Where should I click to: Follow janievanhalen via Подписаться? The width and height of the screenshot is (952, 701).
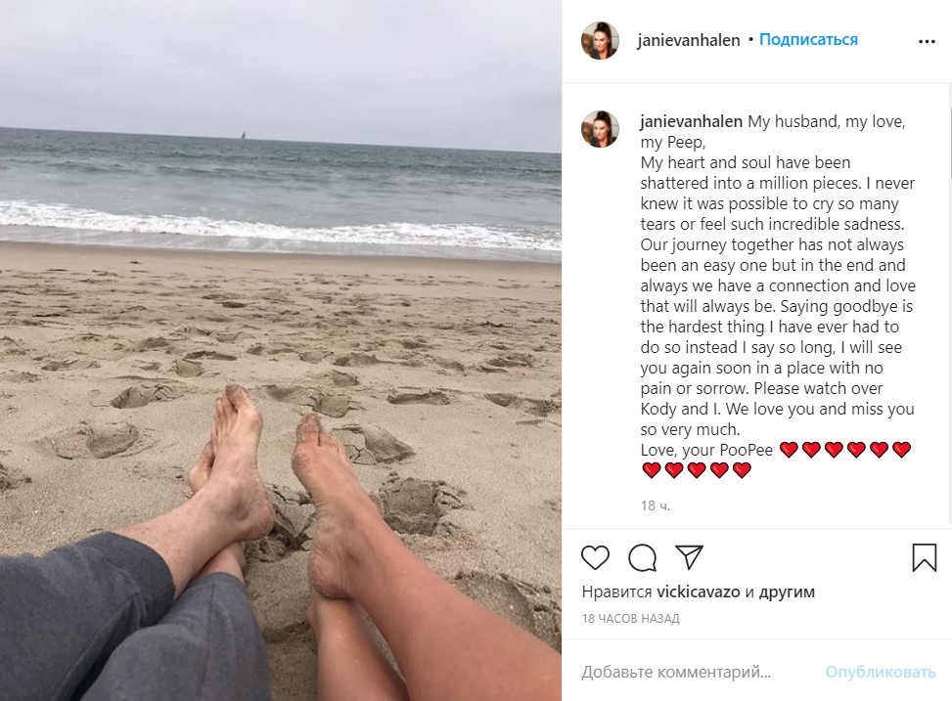(808, 39)
